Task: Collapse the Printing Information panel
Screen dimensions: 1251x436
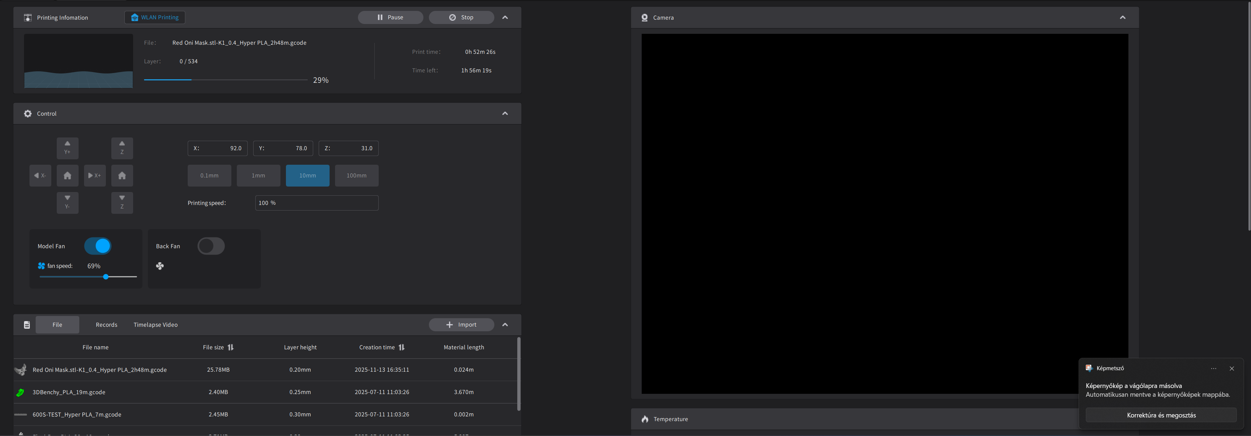Action: tap(505, 17)
